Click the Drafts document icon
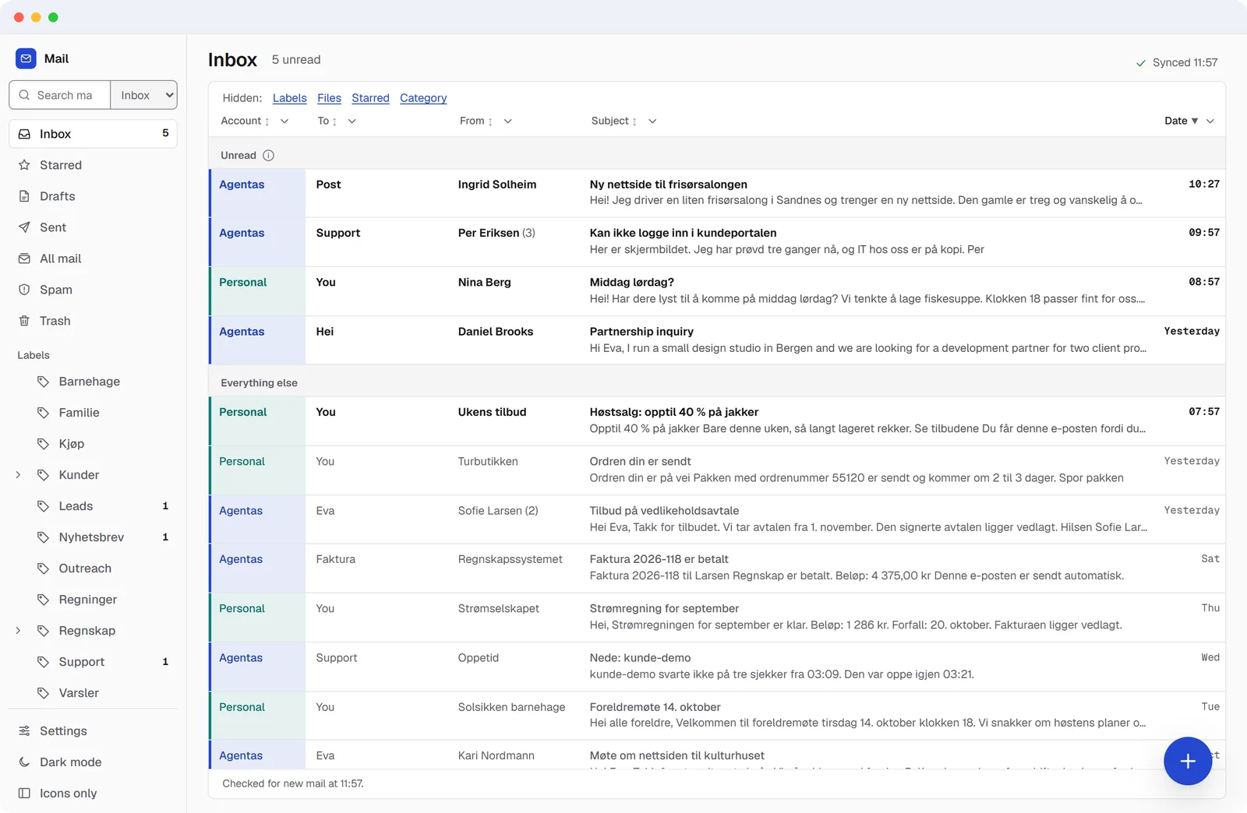The width and height of the screenshot is (1247, 813). (x=24, y=196)
